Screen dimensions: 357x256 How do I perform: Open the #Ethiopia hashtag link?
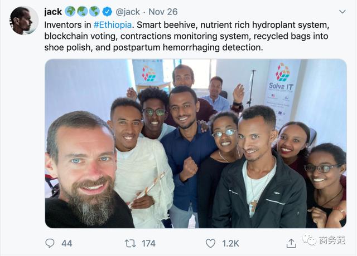click(x=112, y=26)
